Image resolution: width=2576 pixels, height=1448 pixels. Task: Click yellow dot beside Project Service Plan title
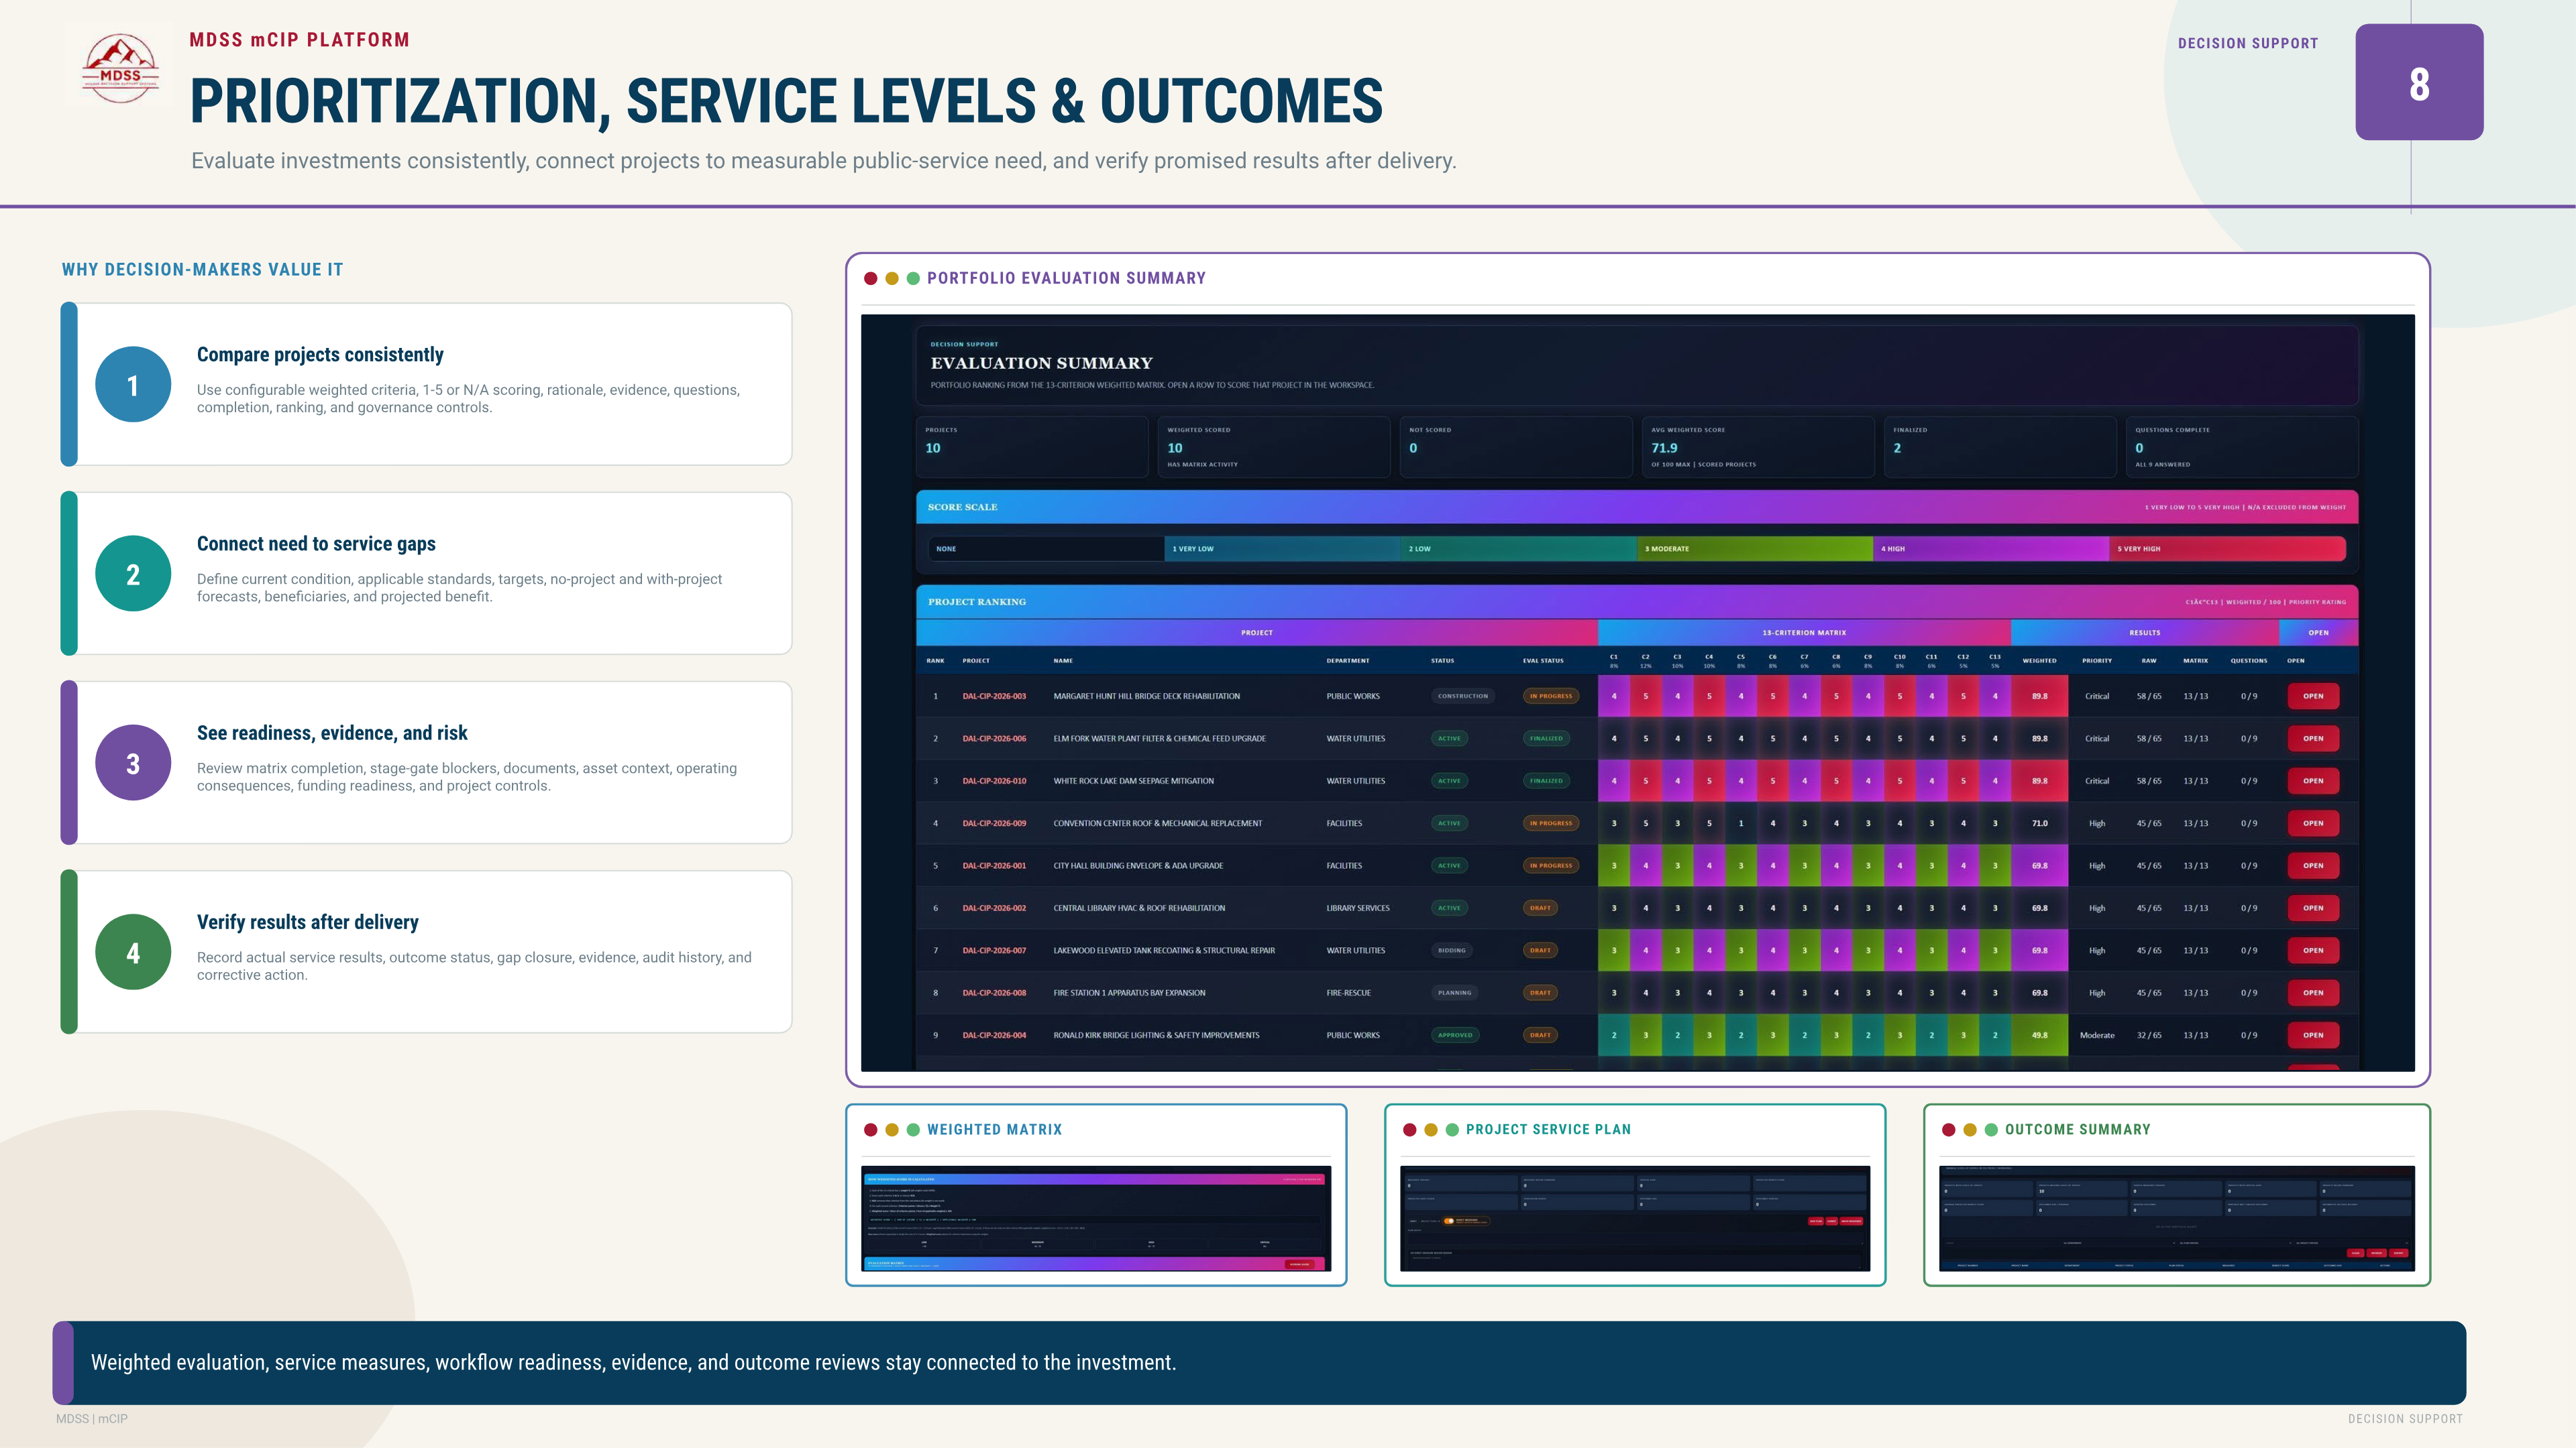[x=1431, y=1130]
